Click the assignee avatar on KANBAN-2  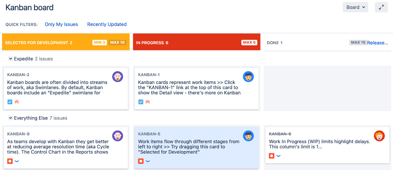117,77
